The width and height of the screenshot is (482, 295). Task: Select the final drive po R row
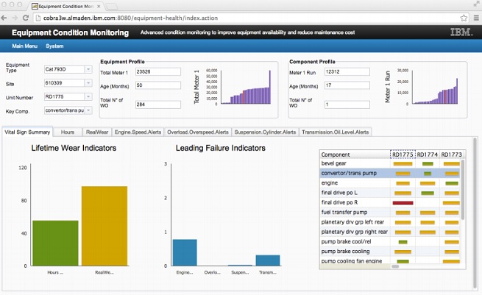(390, 202)
